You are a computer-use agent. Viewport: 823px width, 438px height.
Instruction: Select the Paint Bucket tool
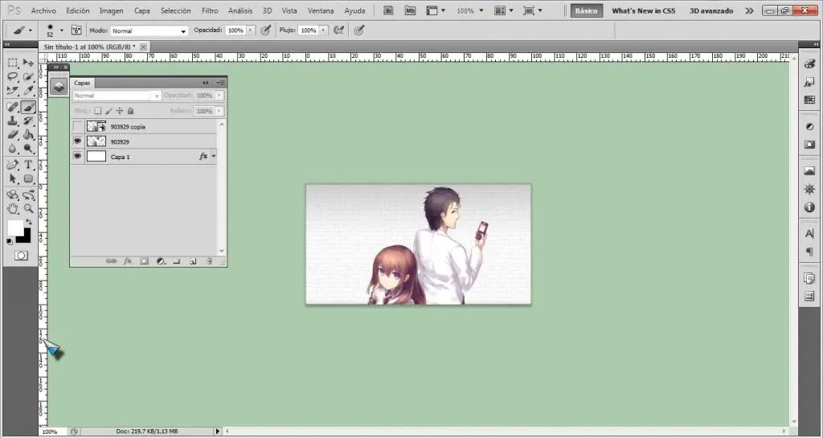point(28,135)
